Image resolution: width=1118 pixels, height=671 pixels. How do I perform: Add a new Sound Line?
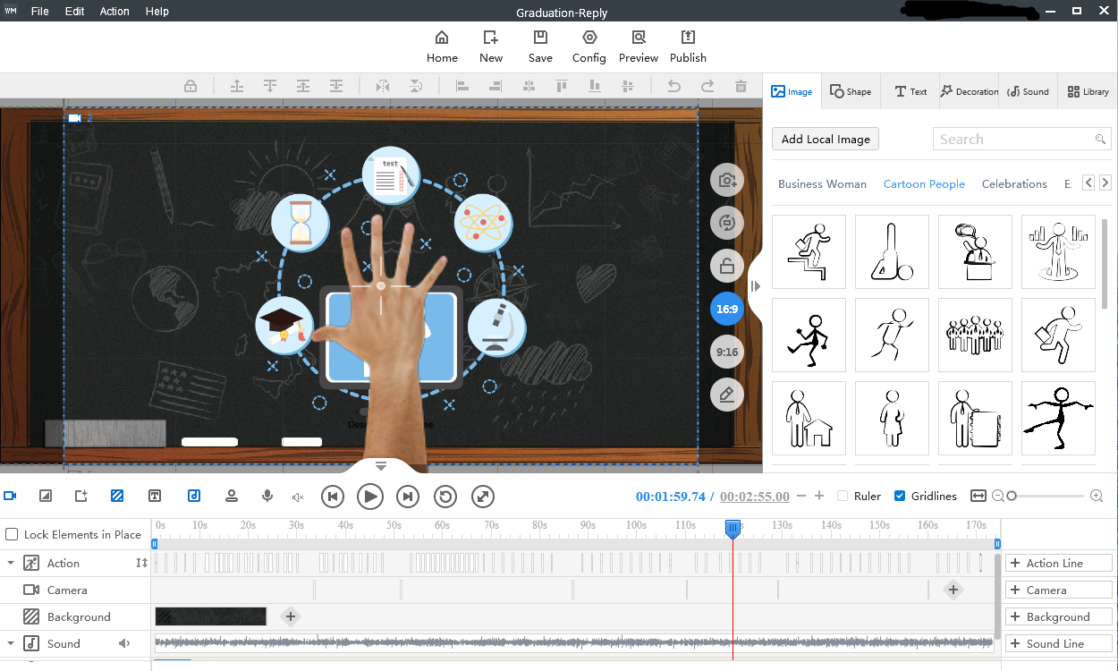[x=1059, y=643]
